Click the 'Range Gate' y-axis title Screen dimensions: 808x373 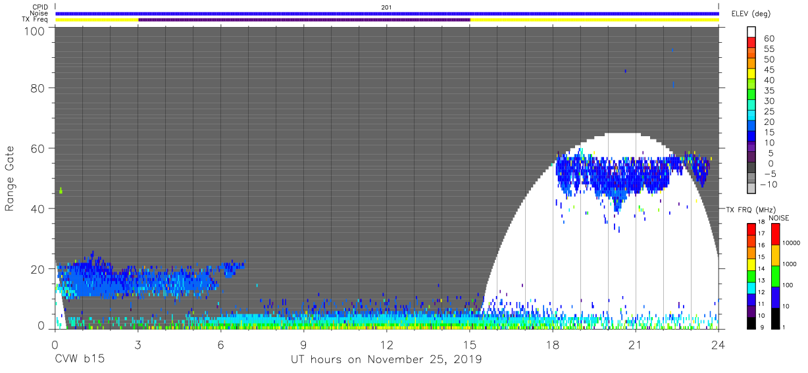10,178
